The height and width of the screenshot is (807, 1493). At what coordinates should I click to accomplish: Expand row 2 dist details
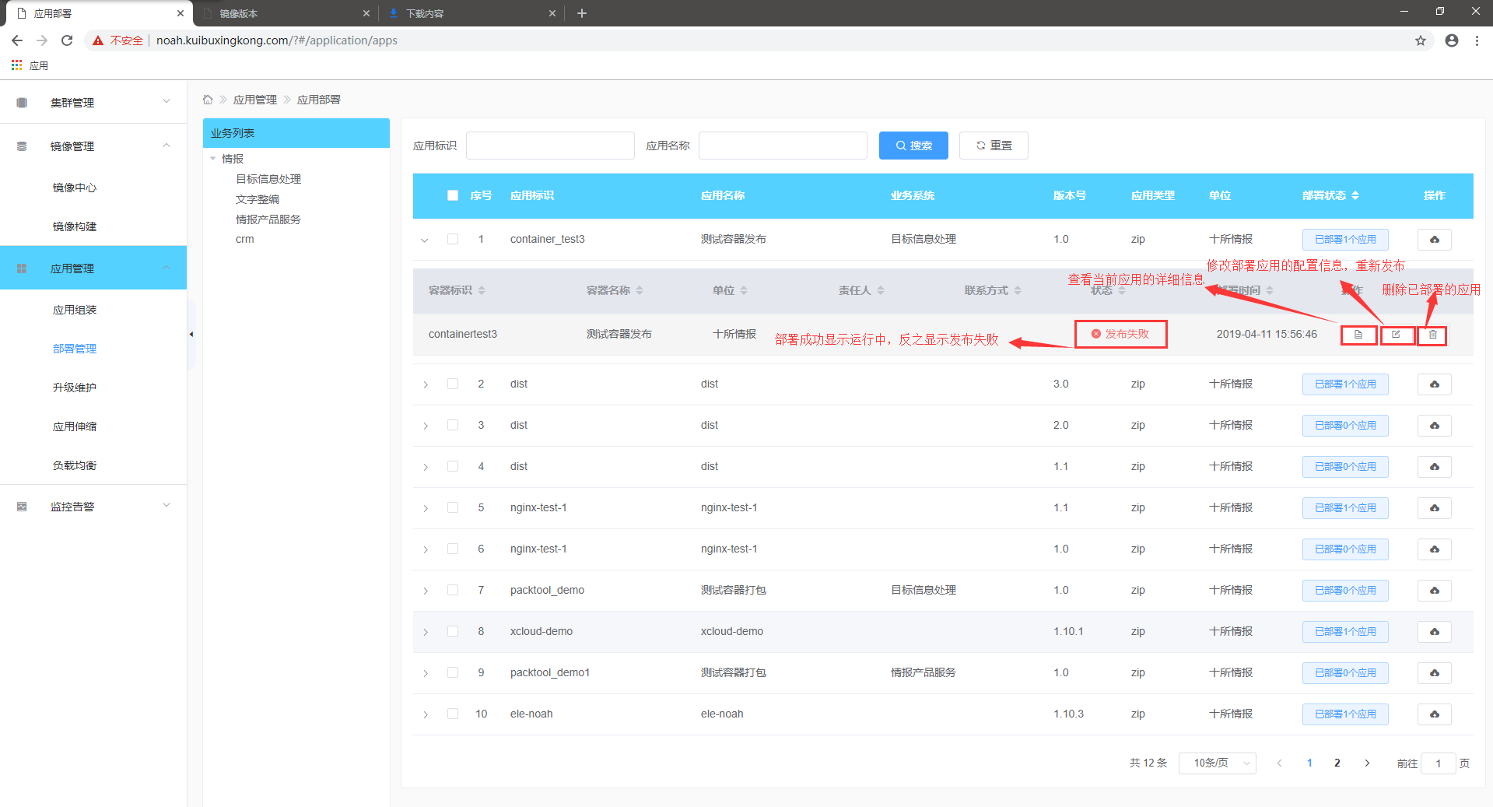coord(426,384)
